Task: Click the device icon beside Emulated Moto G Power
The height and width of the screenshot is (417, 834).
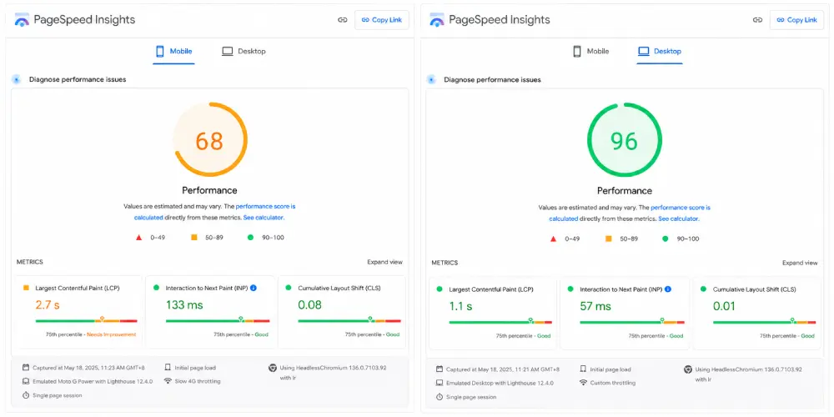Action: (x=26, y=381)
